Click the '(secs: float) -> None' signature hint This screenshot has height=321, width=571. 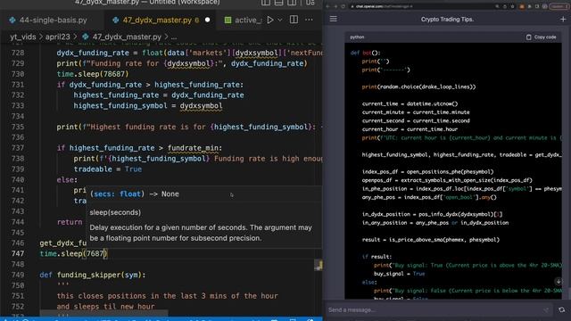pyautogui.click(x=135, y=194)
